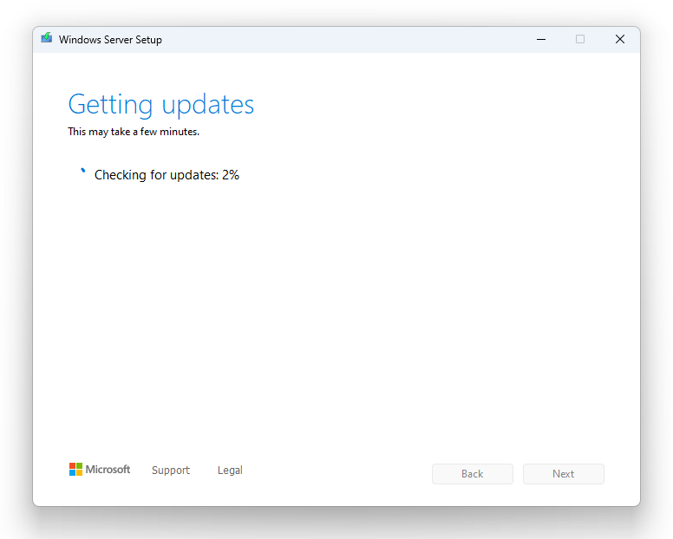
Task: Click 'Checking for updates: 2%' status text
Action: 167,175
